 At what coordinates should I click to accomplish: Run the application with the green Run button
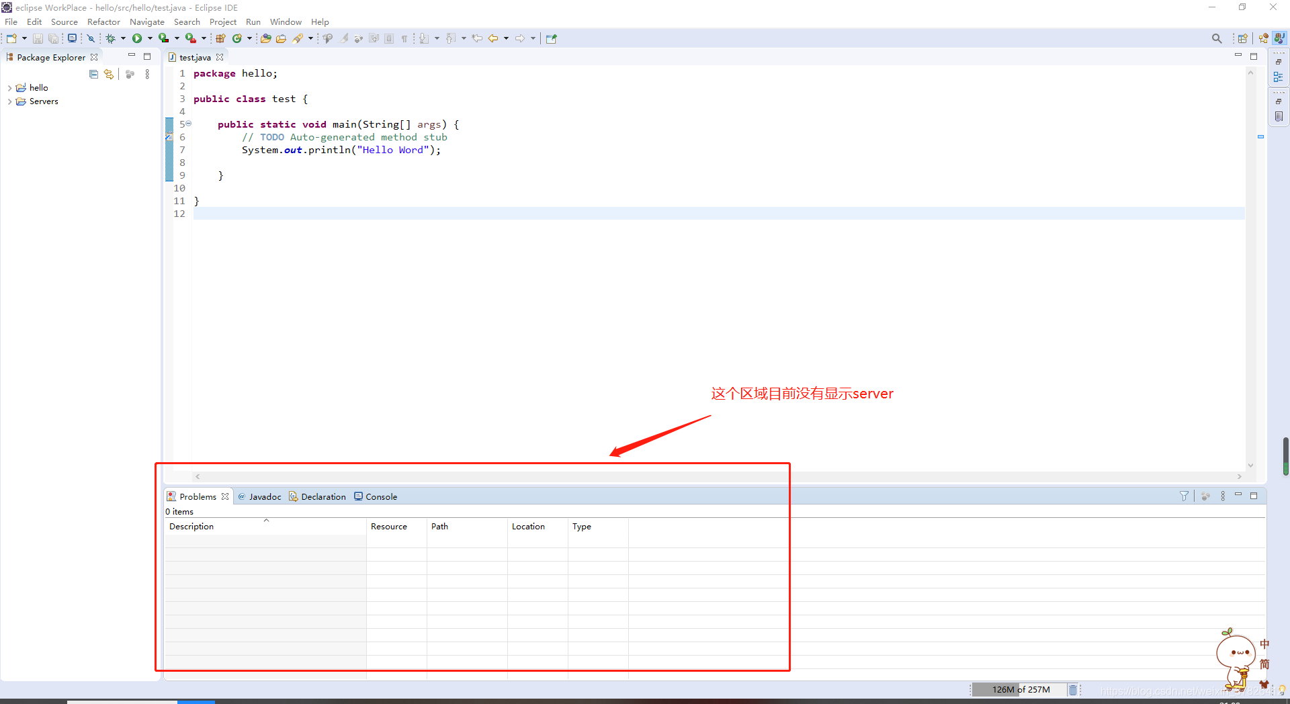click(138, 38)
